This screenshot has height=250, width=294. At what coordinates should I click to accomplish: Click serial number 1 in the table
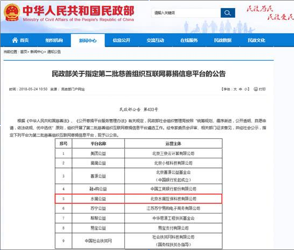pyautogui.click(x=63, y=153)
